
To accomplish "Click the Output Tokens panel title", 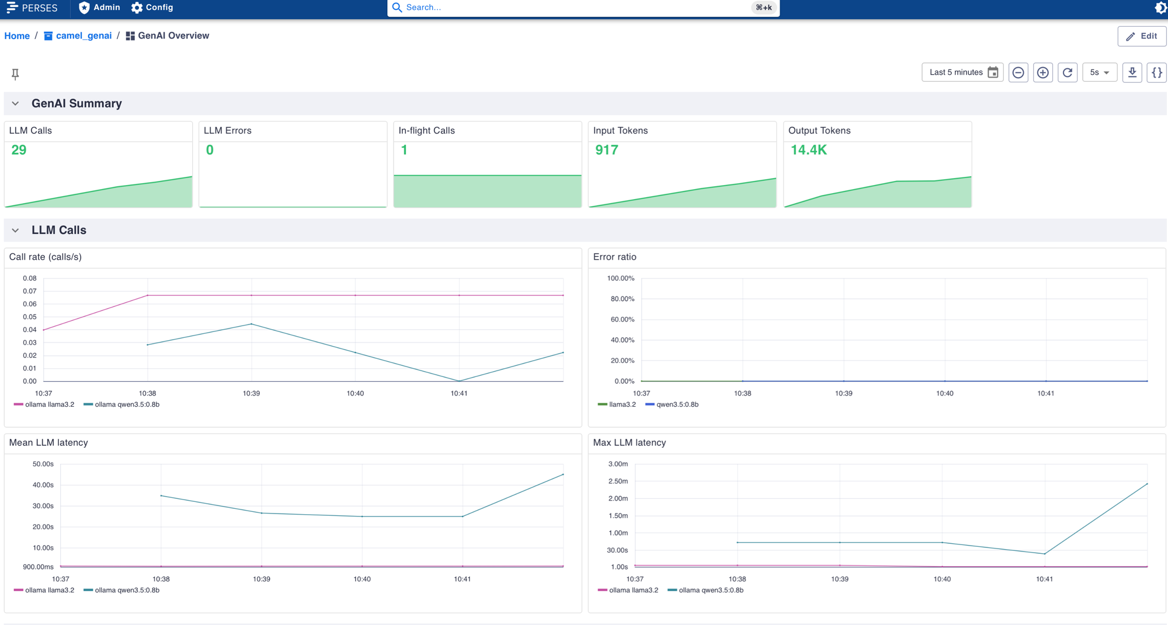I will 819,130.
